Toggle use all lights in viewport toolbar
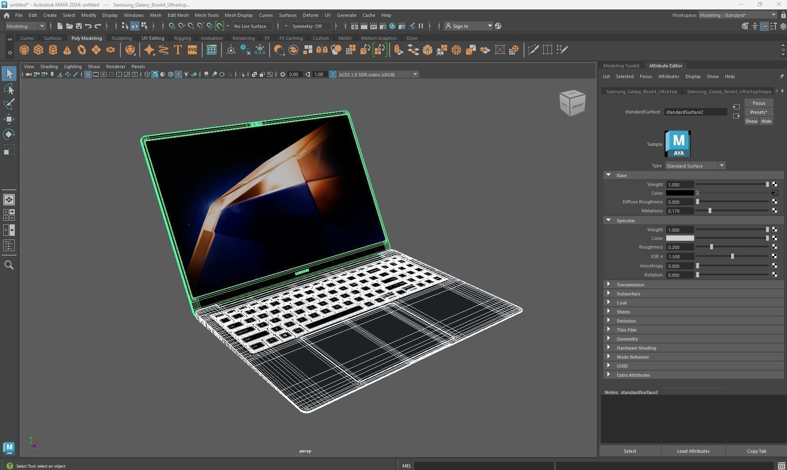This screenshot has width=787, height=470. 186,74
